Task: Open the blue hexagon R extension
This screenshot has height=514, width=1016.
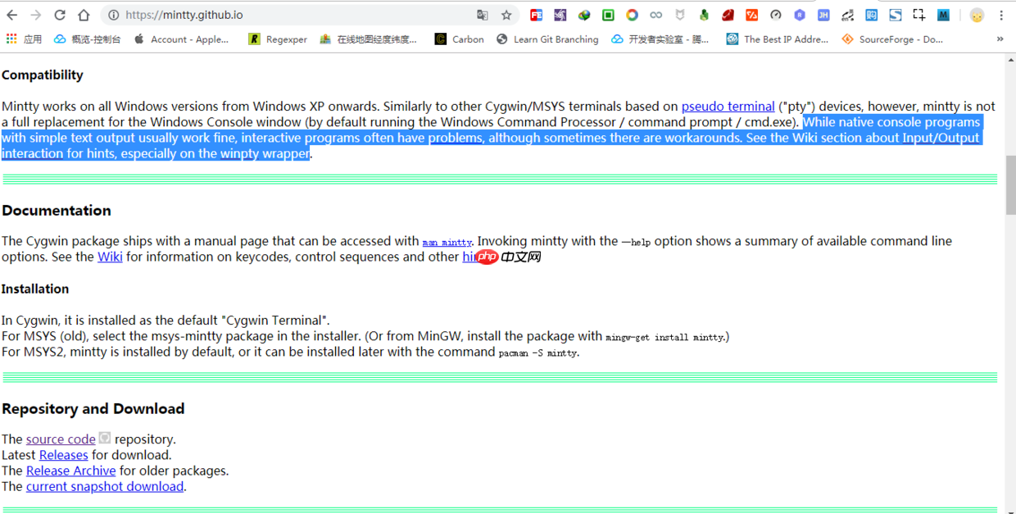Action: point(800,15)
